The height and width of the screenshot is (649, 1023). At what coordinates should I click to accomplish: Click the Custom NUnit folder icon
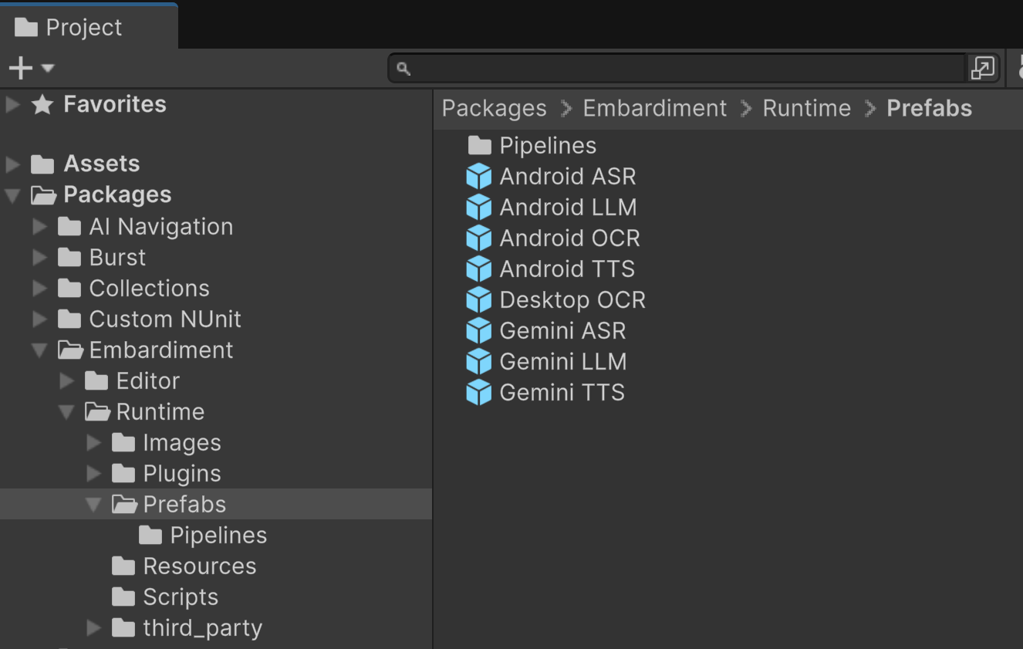69,319
